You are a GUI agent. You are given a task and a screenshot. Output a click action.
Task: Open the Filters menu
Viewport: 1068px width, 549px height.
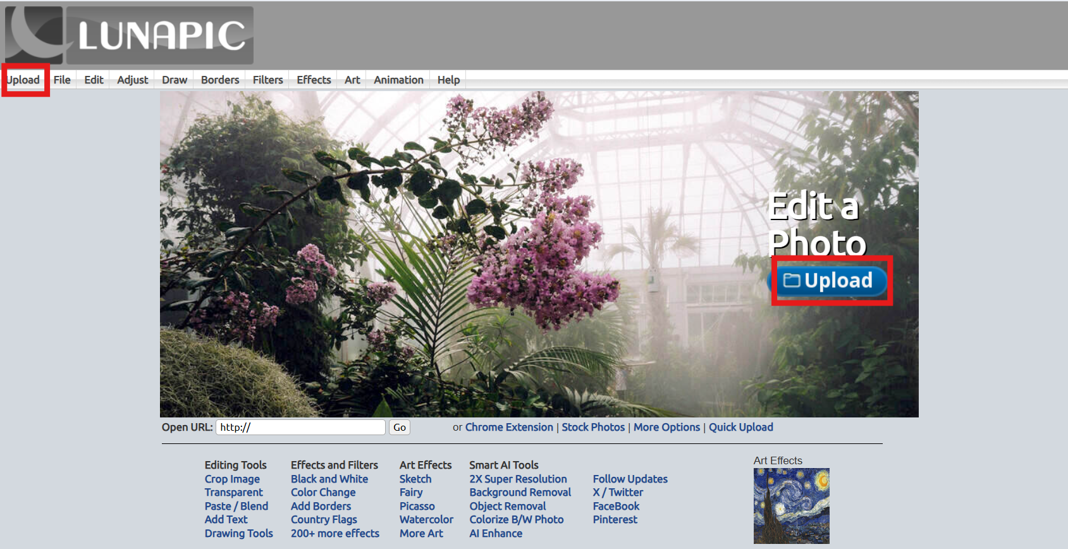[268, 80]
